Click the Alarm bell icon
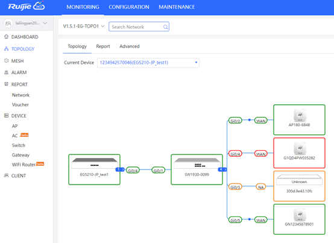Viewport: 334px width, 243px height. click(x=7, y=72)
